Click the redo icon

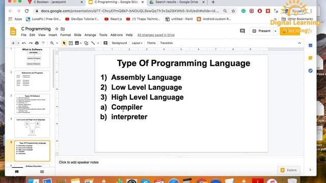tap(31, 43)
